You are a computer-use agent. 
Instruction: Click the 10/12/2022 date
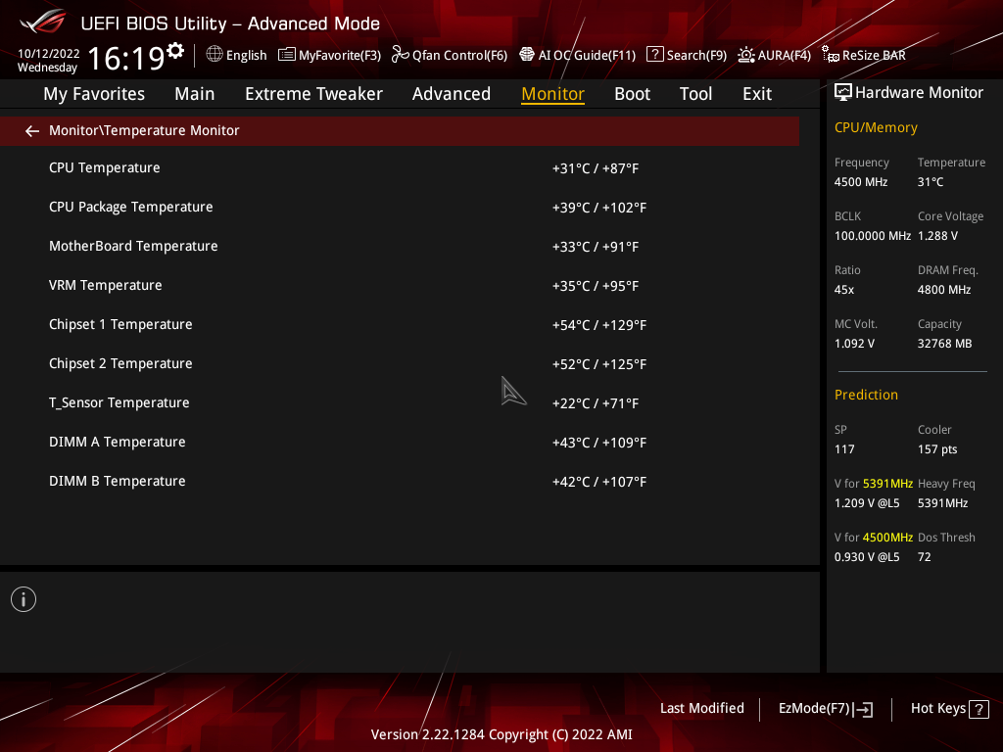[49, 54]
